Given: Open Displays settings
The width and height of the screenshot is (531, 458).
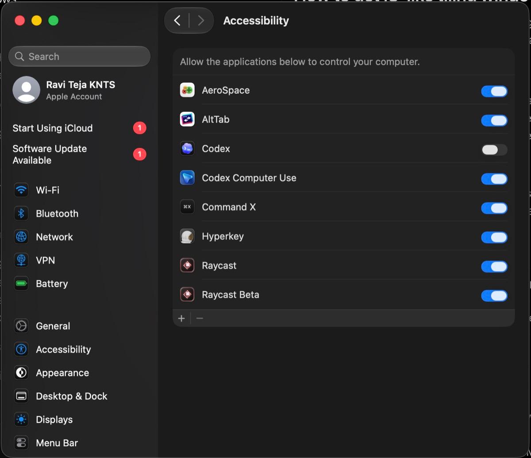Looking at the screenshot, I should coord(80,420).
